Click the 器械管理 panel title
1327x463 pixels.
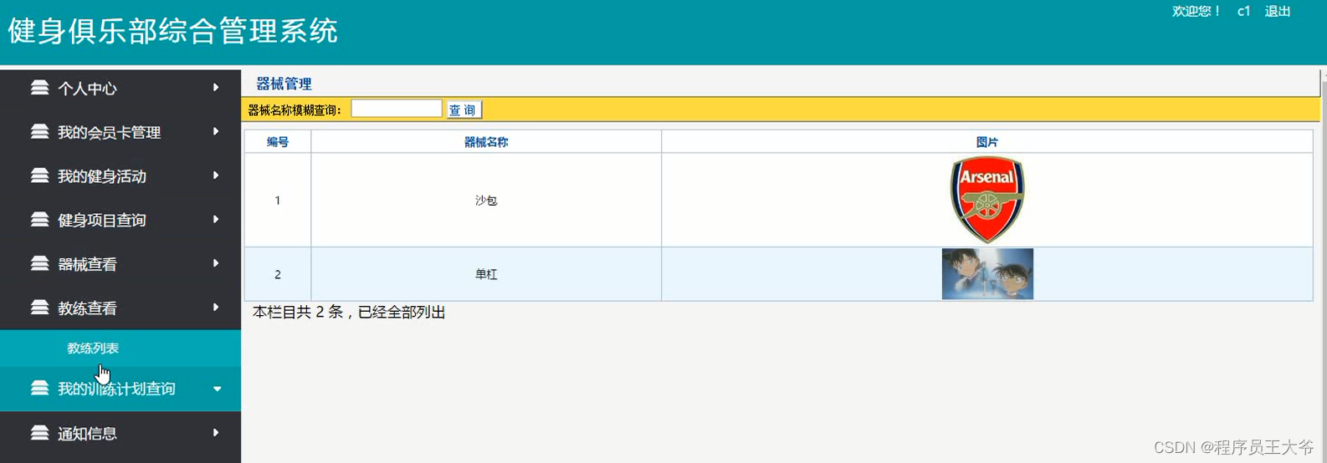pyautogui.click(x=284, y=84)
